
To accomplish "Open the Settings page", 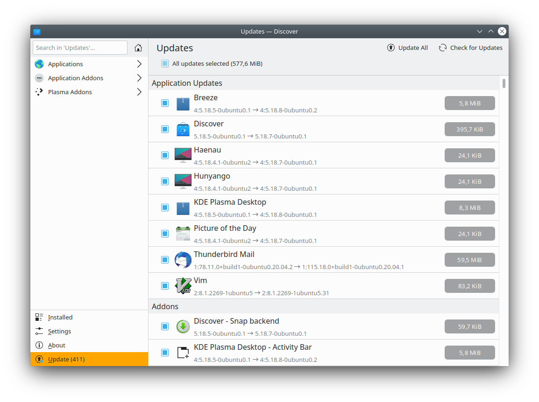I will click(x=89, y=331).
